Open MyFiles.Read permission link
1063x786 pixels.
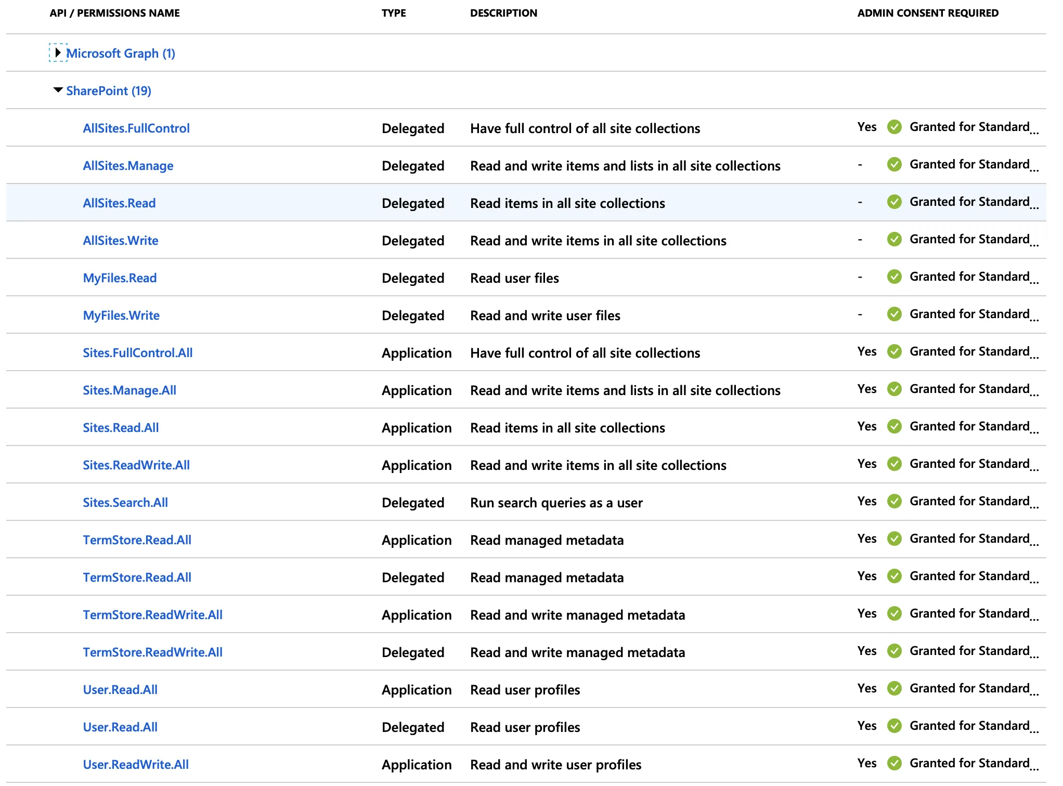[x=120, y=278]
